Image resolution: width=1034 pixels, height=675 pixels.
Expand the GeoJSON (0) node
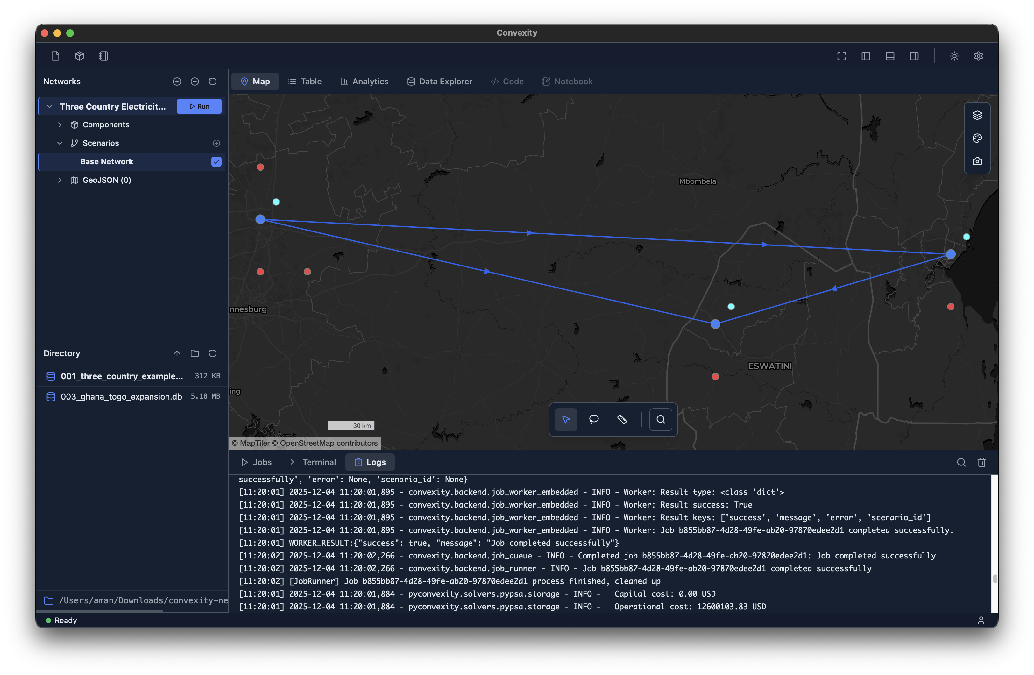click(60, 180)
